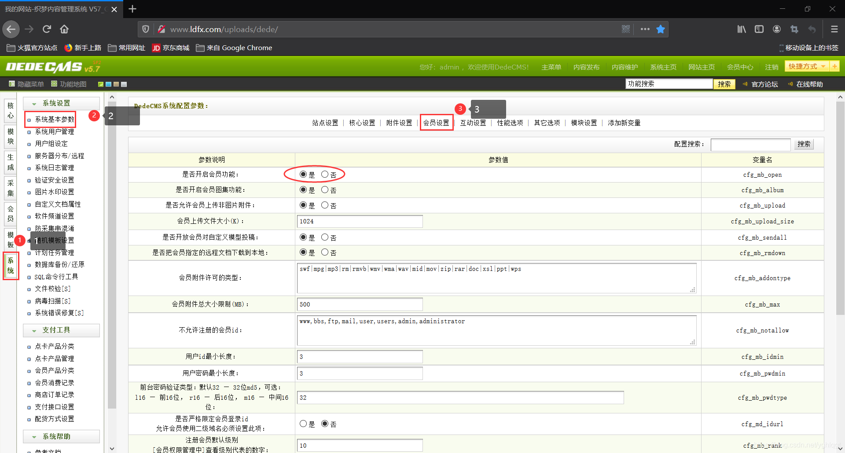Image resolution: width=845 pixels, height=453 pixels.
Task: Go back to the previous page
Action: [x=11, y=29]
